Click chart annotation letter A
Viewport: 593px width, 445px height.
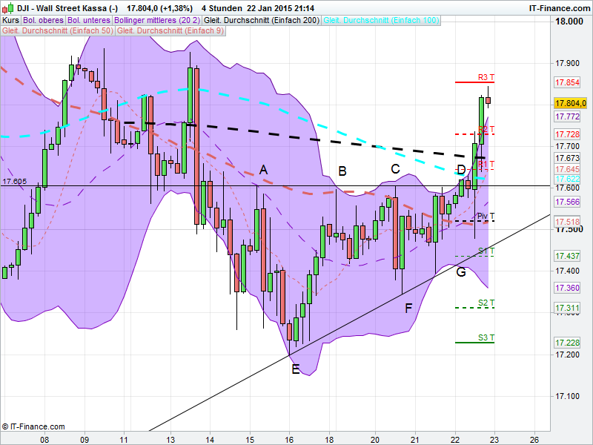click(x=263, y=170)
